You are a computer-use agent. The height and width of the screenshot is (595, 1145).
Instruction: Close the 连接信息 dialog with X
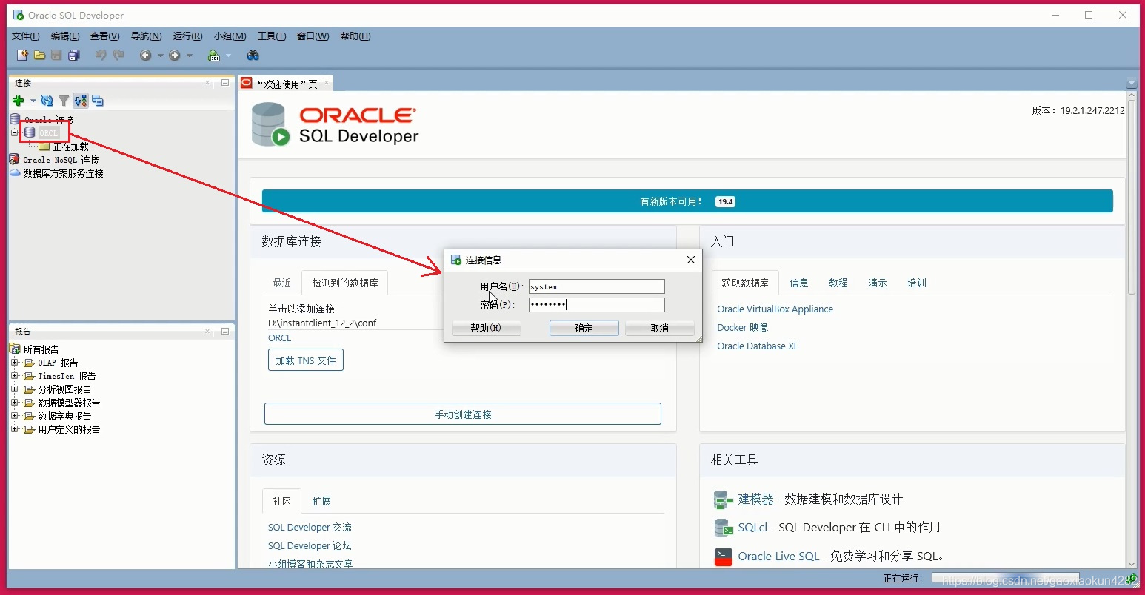tap(691, 260)
